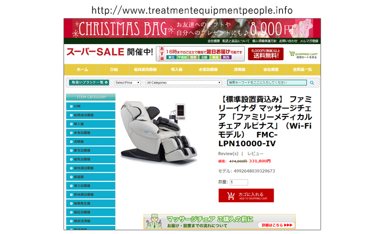Click the massage chair product image
This screenshot has width=384, height=234.
[159, 132]
